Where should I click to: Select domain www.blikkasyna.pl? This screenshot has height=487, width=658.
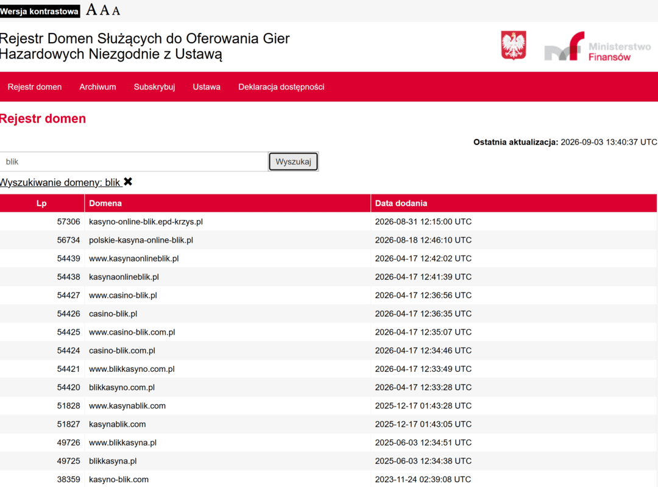pyautogui.click(x=122, y=443)
